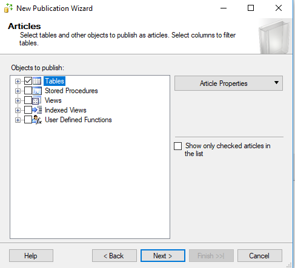Select the Views label in tree
The image size is (295, 268).
(53, 100)
